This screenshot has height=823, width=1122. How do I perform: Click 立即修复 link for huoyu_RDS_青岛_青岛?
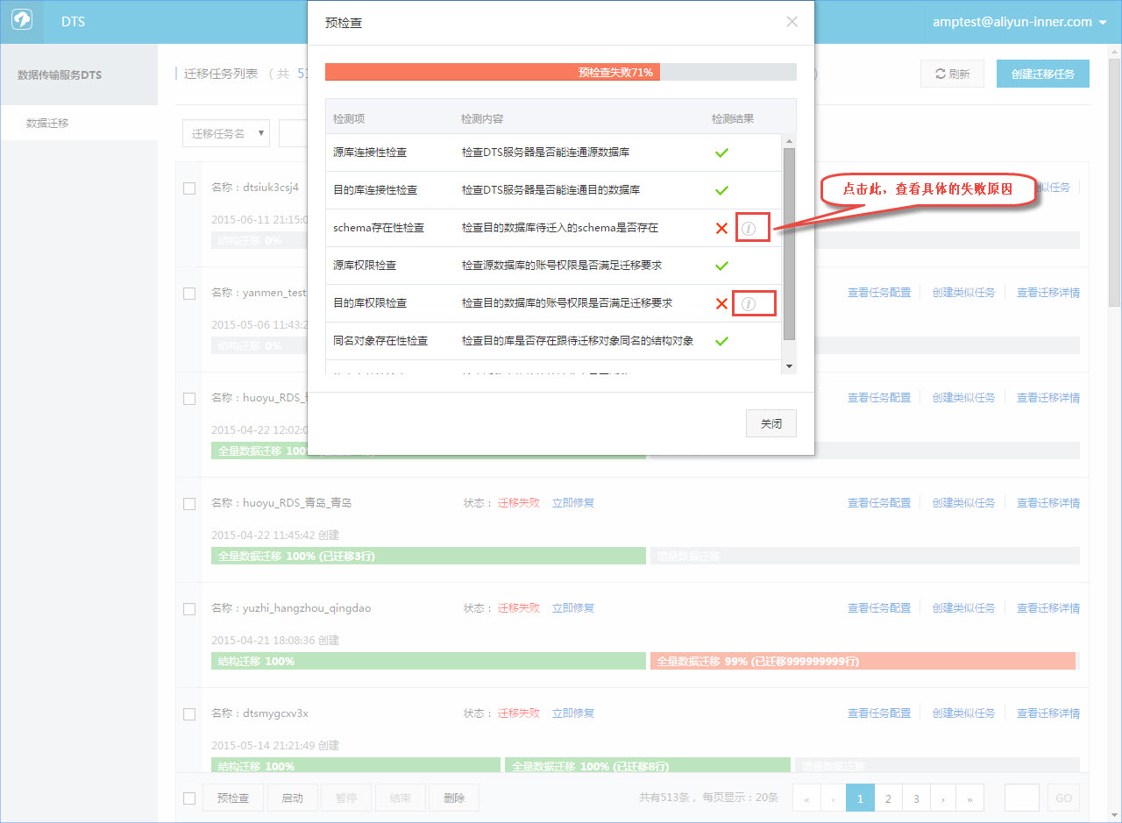coord(573,503)
